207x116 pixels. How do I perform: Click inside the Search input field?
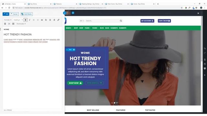(x=102, y=21)
